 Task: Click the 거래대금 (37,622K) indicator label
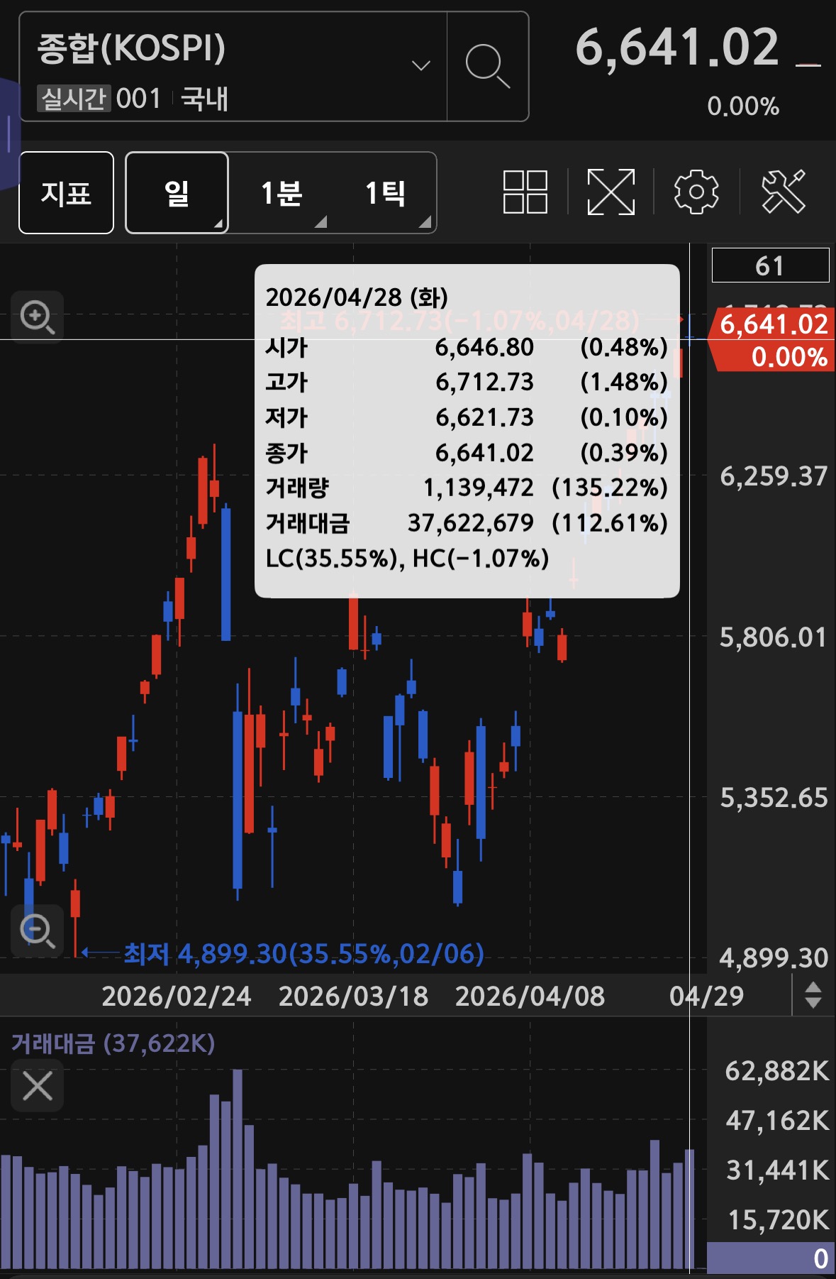[113, 1043]
